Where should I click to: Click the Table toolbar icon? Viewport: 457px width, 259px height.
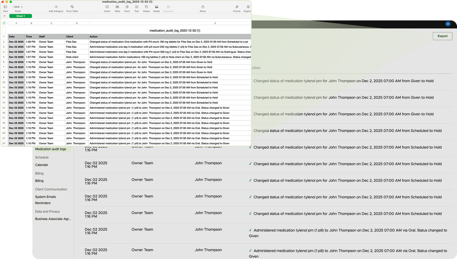(117, 7)
